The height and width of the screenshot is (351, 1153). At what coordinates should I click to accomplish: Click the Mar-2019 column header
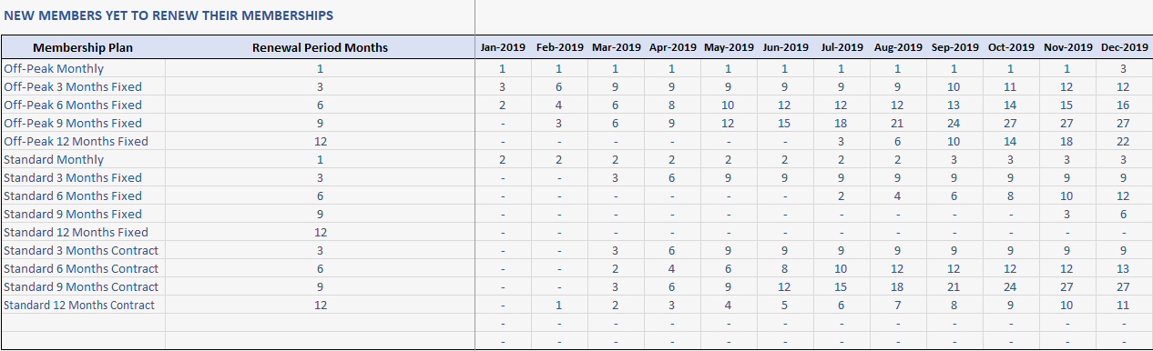tap(616, 47)
